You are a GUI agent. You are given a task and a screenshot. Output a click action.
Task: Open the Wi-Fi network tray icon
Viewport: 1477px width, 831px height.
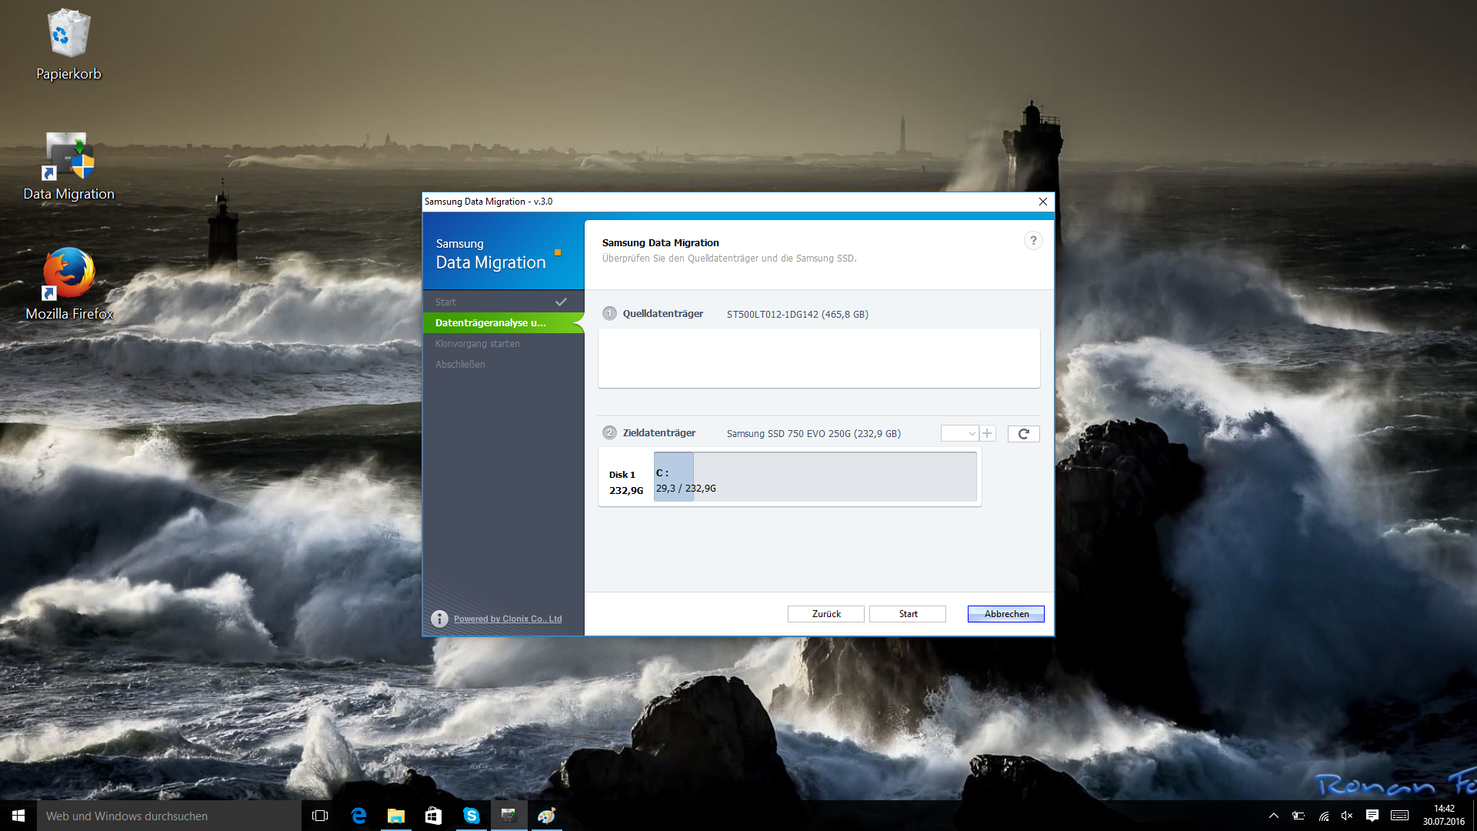pyautogui.click(x=1323, y=816)
